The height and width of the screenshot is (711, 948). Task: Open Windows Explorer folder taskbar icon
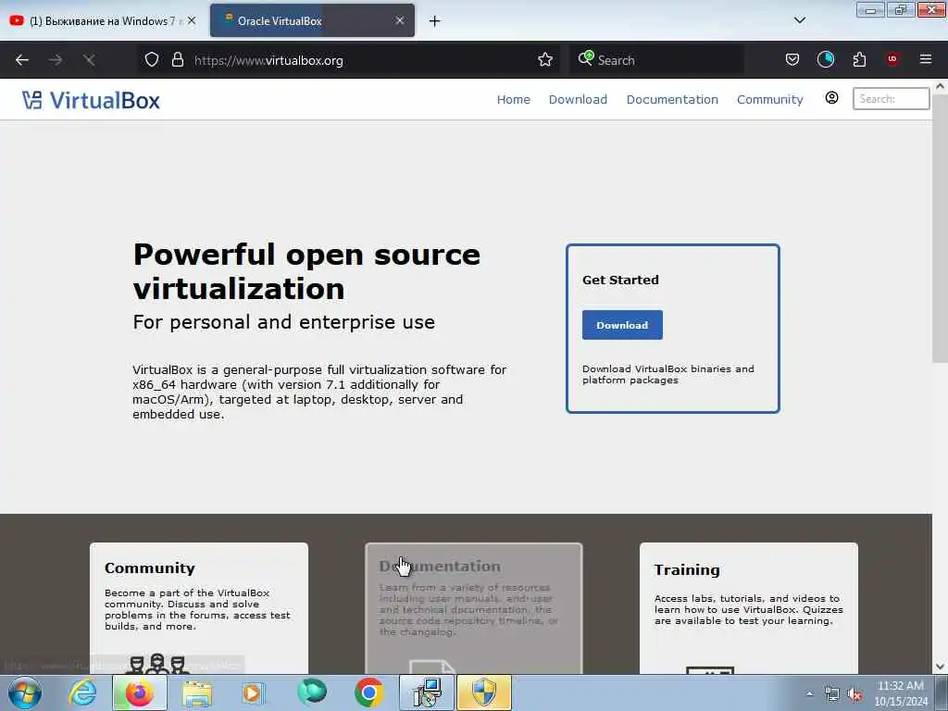coord(197,692)
